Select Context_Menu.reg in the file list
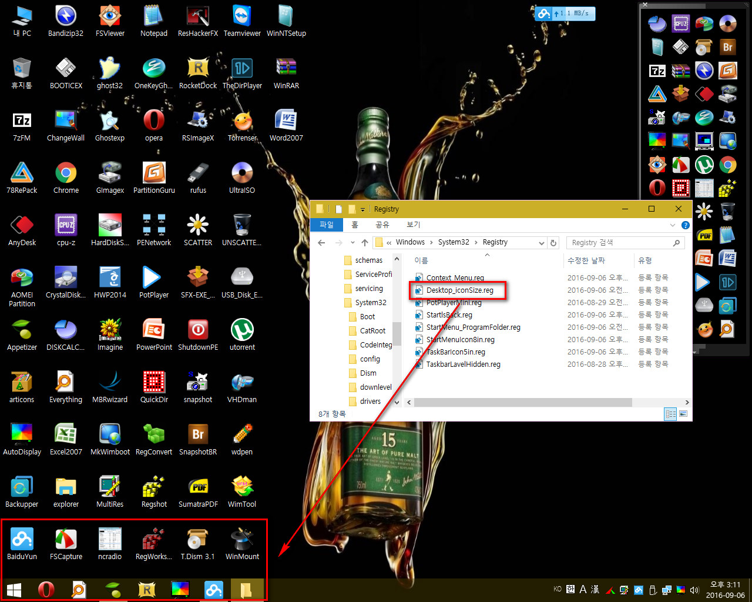Image resolution: width=752 pixels, height=602 pixels. point(455,277)
